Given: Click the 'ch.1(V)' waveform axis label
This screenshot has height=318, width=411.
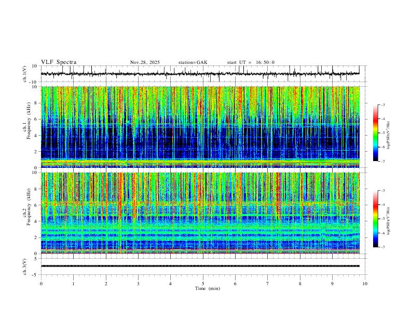Looking at the screenshot, I should (x=25, y=74).
